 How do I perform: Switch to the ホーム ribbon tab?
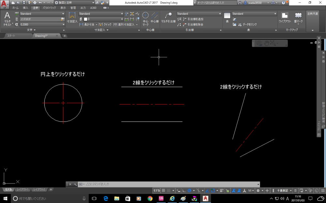[15, 8]
